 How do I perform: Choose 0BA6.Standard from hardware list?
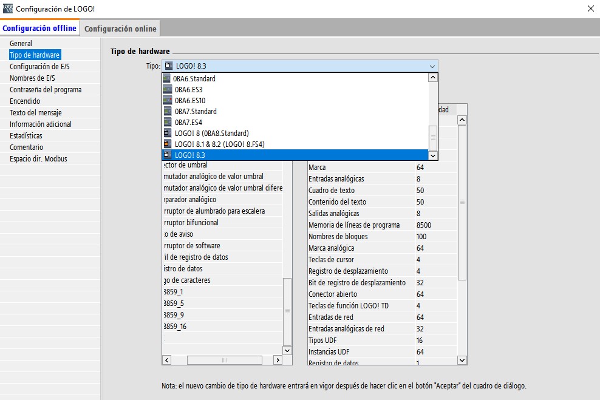click(x=295, y=78)
